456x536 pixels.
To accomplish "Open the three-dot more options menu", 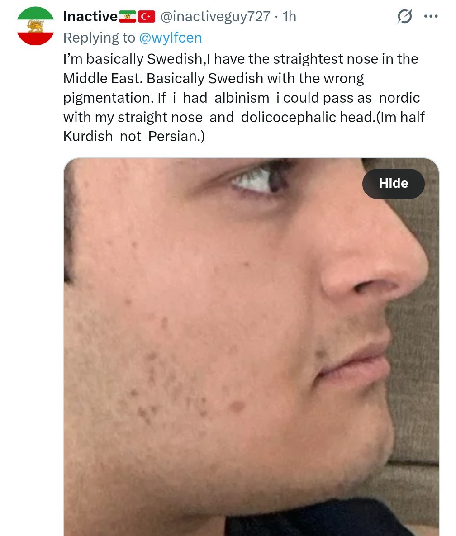I will point(431,16).
